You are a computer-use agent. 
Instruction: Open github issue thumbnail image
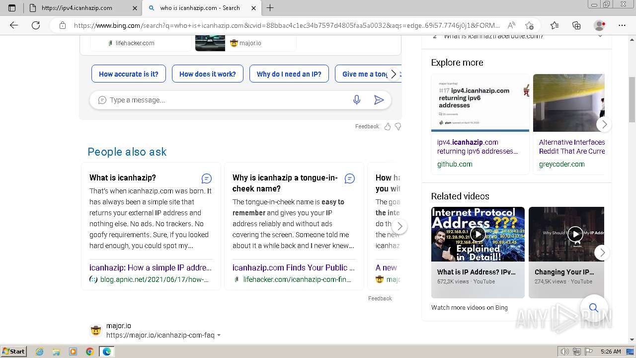(x=480, y=103)
